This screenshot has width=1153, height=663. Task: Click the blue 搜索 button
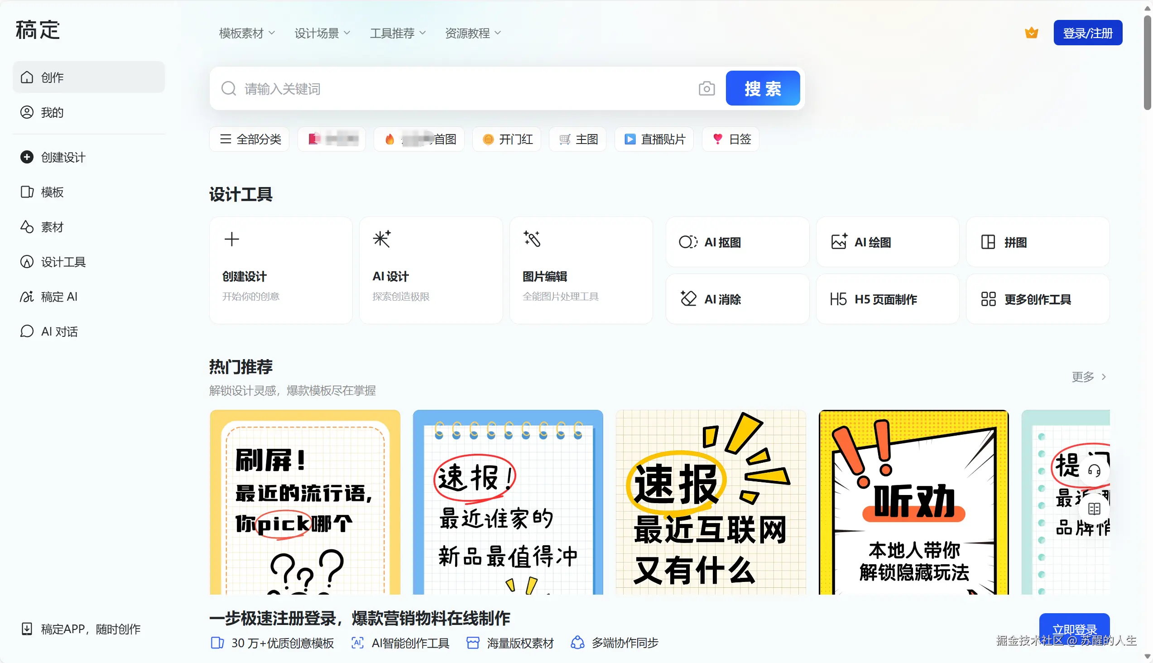[762, 88]
